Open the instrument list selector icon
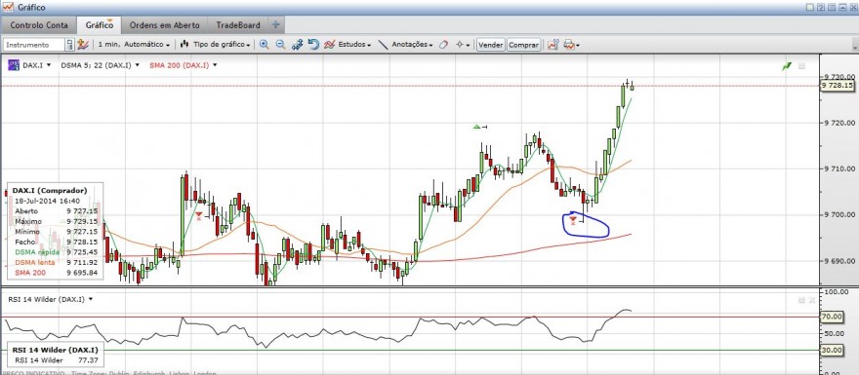The height and width of the screenshot is (375, 859). [x=69, y=45]
